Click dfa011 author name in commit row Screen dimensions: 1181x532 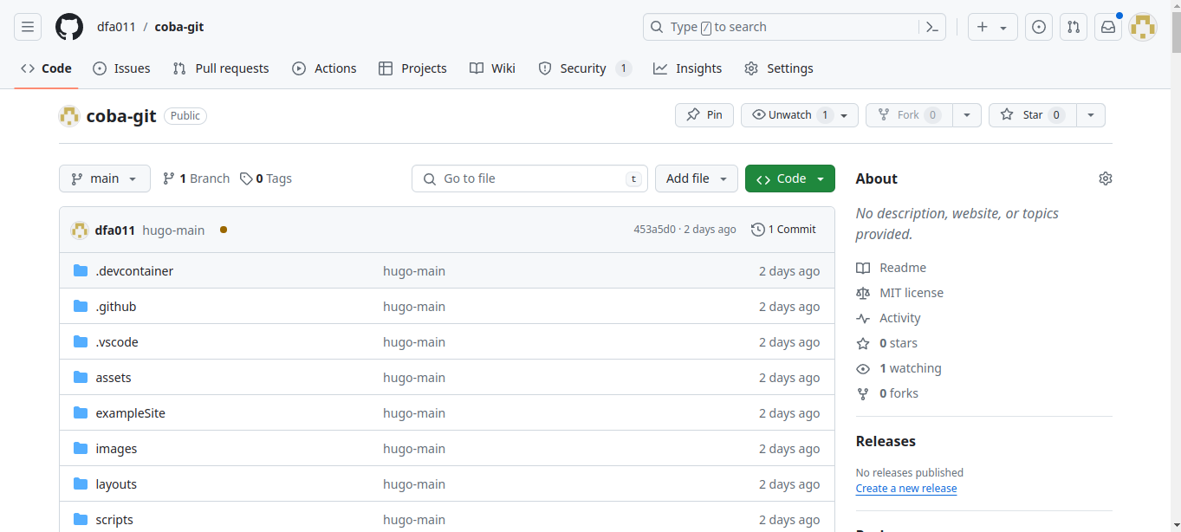pos(115,230)
